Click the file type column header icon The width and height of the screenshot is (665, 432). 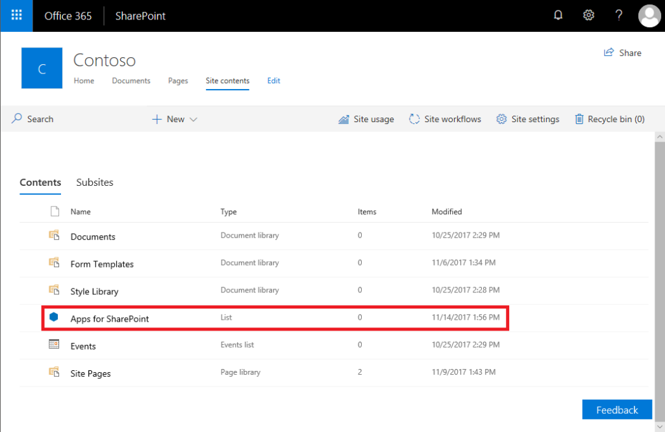55,211
